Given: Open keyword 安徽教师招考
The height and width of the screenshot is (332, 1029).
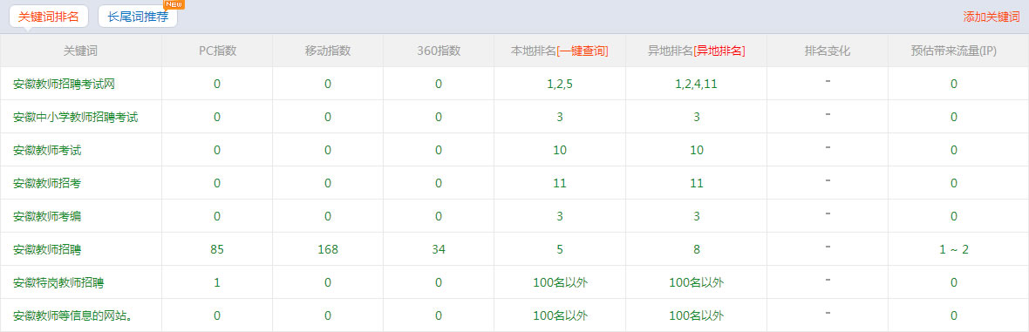Looking at the screenshot, I should point(47,183).
